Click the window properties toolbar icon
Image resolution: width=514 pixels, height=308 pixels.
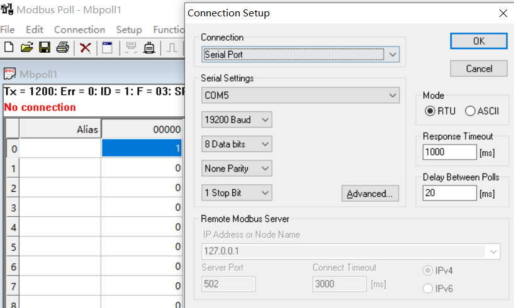tap(107, 48)
